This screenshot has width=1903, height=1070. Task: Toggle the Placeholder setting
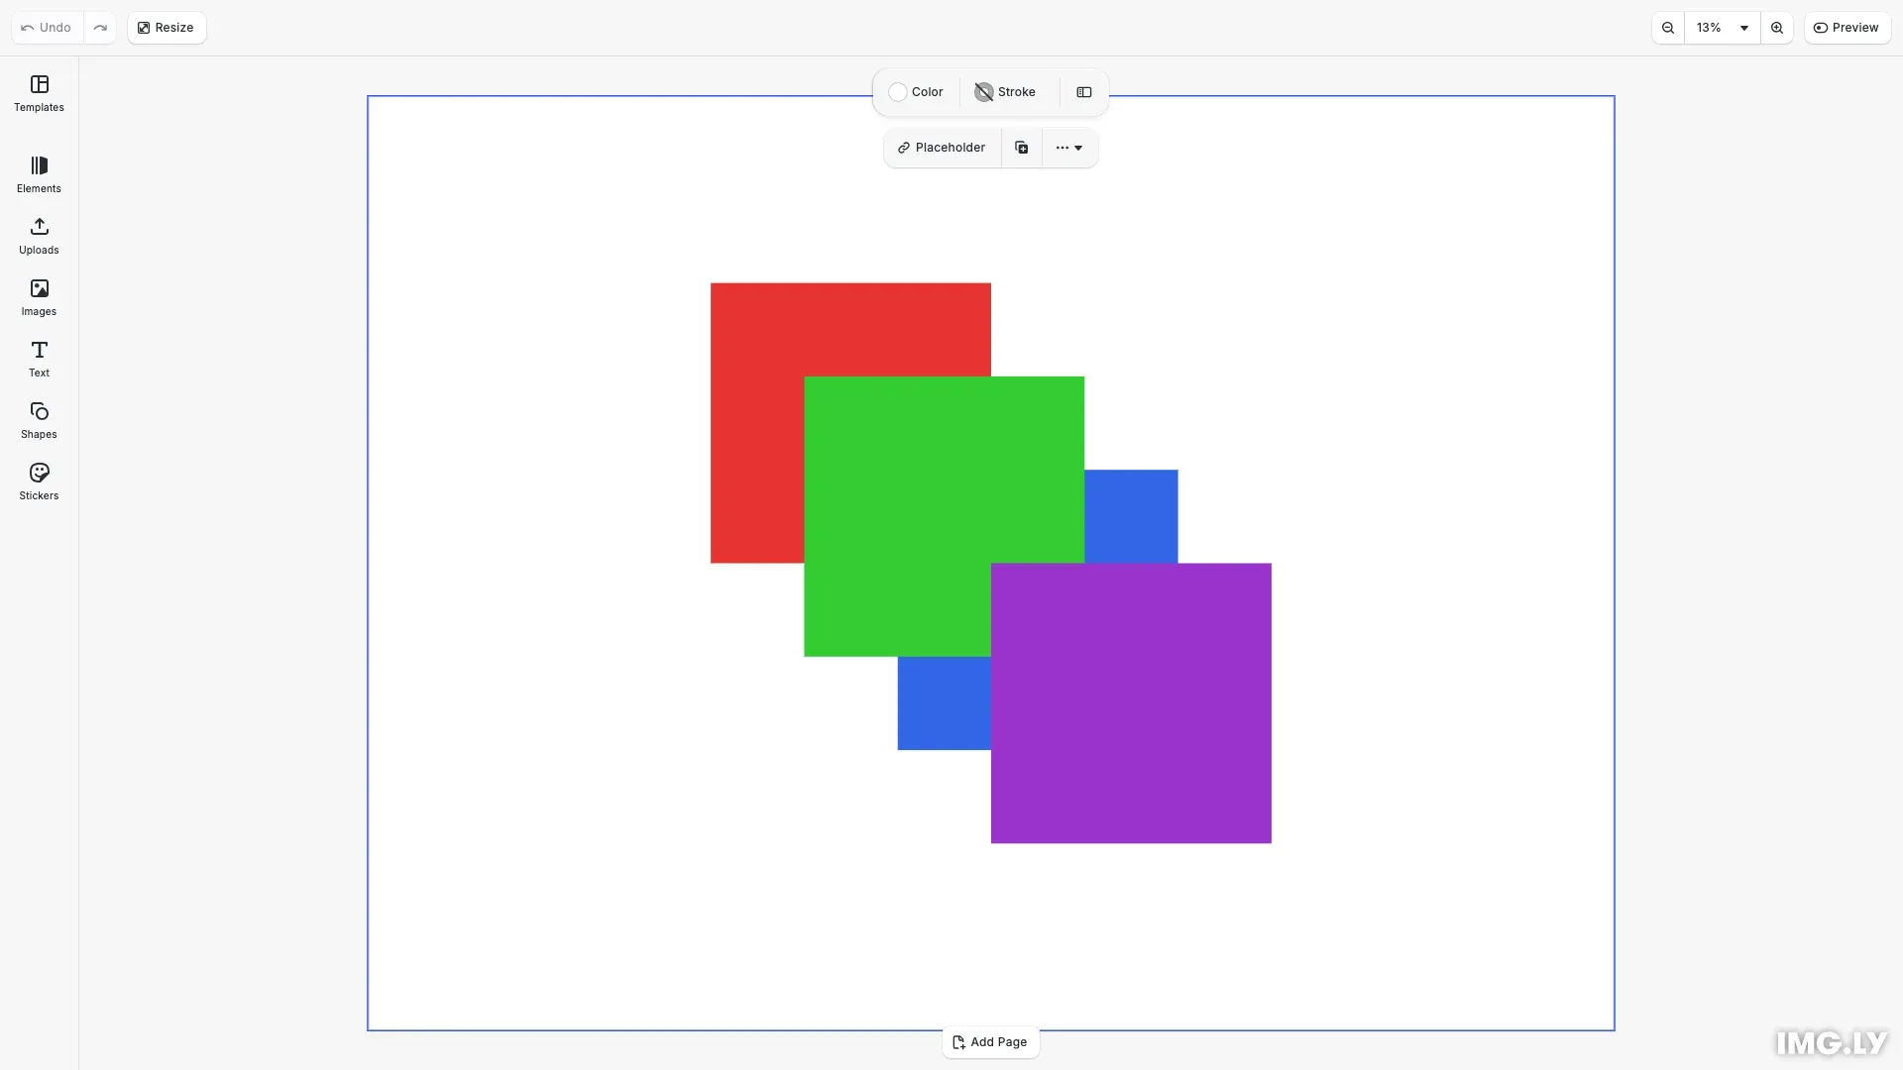point(941,147)
